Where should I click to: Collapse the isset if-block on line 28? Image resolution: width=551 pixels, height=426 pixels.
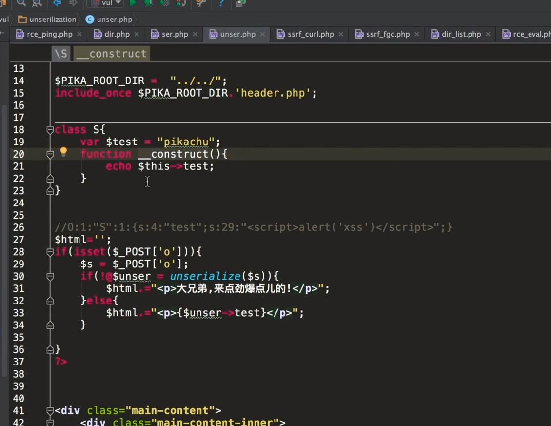pyautogui.click(x=50, y=252)
